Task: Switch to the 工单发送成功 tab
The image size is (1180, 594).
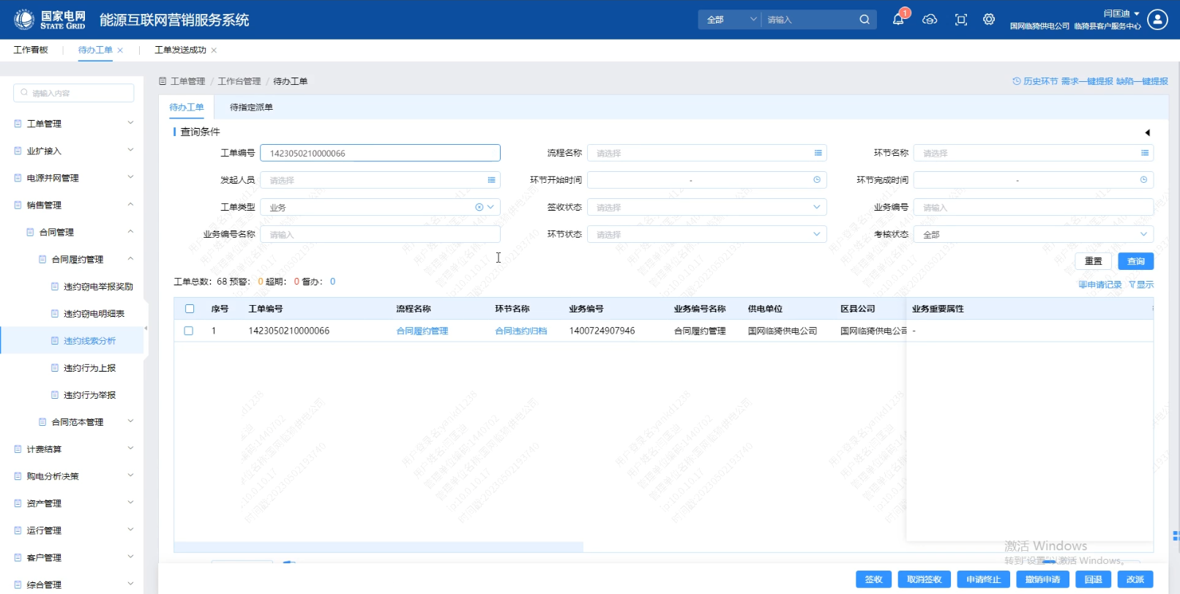Action: tap(180, 50)
